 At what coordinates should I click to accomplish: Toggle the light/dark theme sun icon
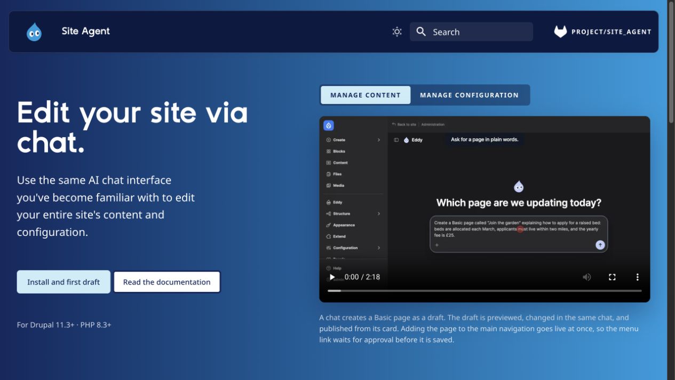tap(397, 32)
